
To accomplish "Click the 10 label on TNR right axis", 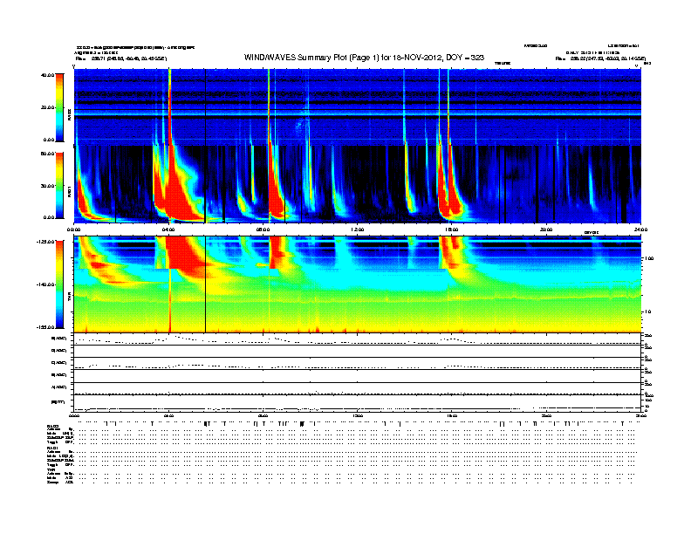I will [647, 311].
